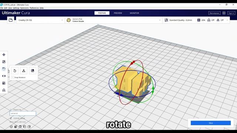237x133 pixels.
Task: Open file folder icon
Action: point(11,20)
